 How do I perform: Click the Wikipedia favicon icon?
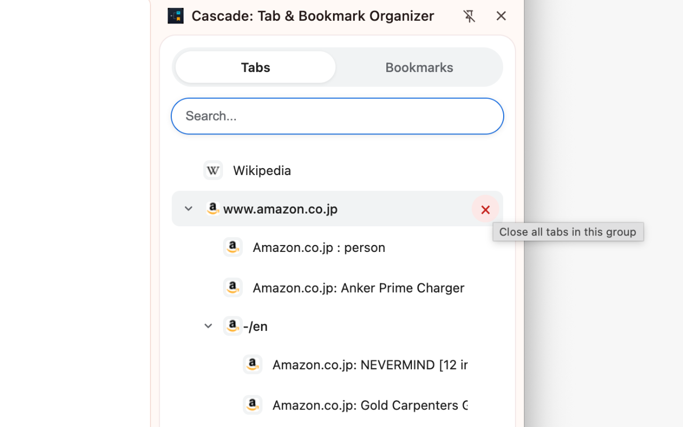point(213,170)
